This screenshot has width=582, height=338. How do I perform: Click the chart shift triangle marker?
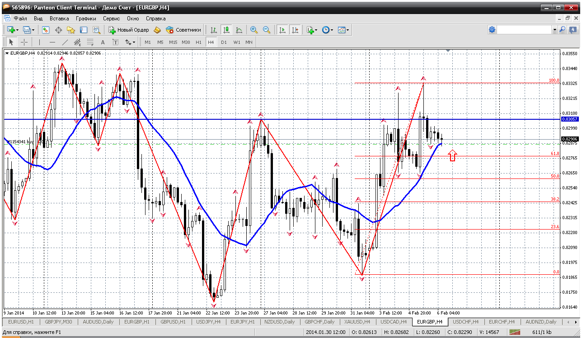[448, 51]
